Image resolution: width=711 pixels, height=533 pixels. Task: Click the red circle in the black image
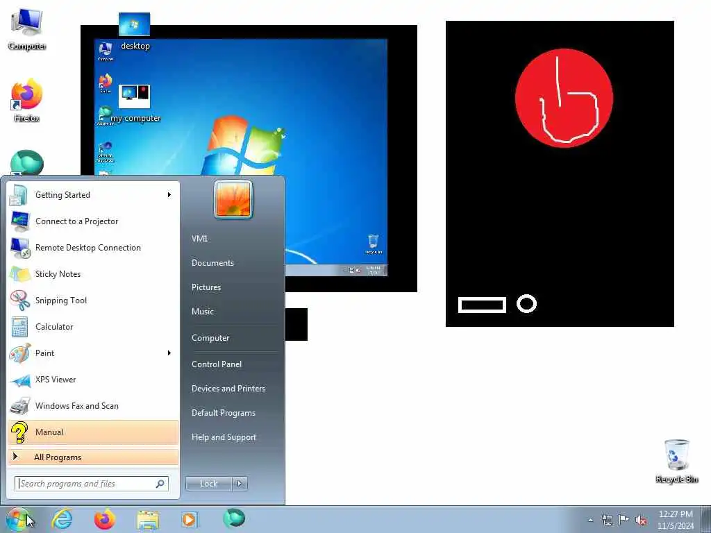coord(564,98)
